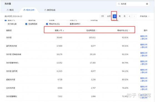This screenshot has height=102, width=155.
Task: Open 人群分析 for 超能洗衣液 row
Action: 144,81
